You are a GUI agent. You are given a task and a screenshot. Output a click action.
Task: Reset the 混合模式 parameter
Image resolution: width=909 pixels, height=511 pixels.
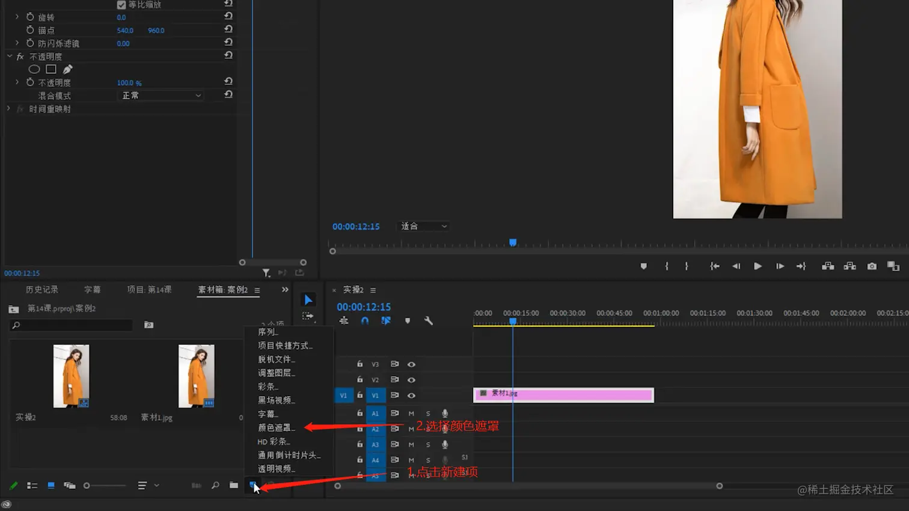pyautogui.click(x=228, y=94)
